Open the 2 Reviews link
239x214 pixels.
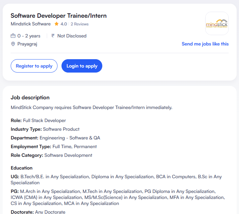pos(80,24)
